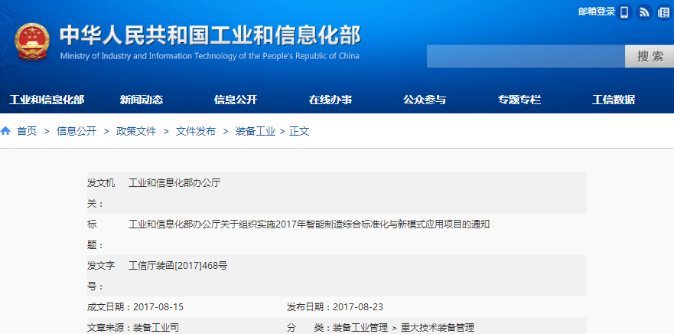Go to 首页 in breadcrumb
Image resolution: width=674 pixels, height=334 pixels.
coord(27,131)
